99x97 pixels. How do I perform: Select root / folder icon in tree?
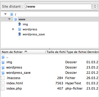(x=12, y=14)
